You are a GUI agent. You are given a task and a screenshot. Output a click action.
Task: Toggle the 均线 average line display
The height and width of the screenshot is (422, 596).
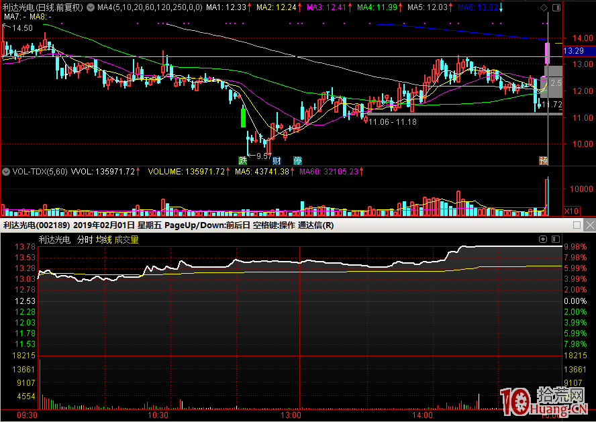coord(103,240)
